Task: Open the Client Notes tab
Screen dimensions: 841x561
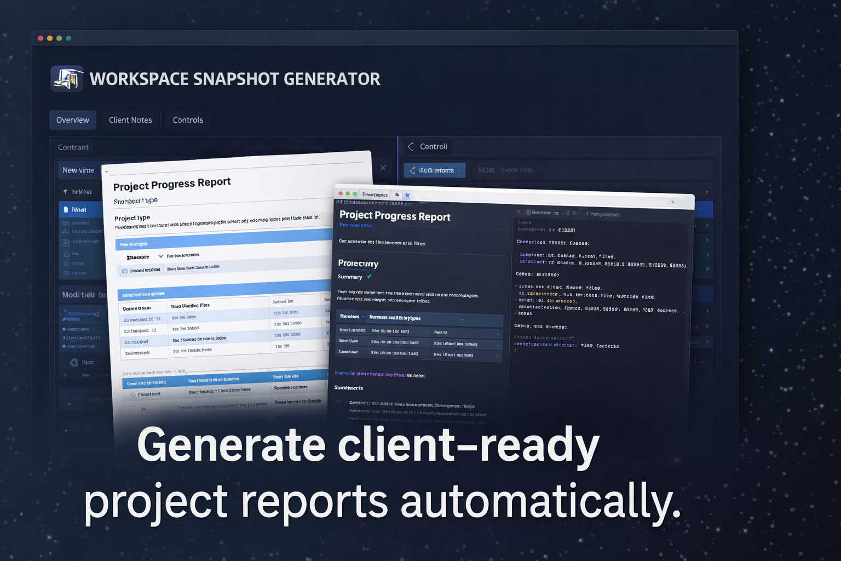Action: click(x=130, y=120)
